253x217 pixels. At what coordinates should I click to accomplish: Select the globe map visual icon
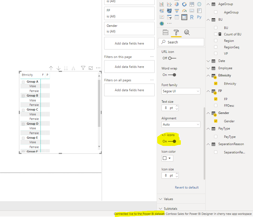199,4
